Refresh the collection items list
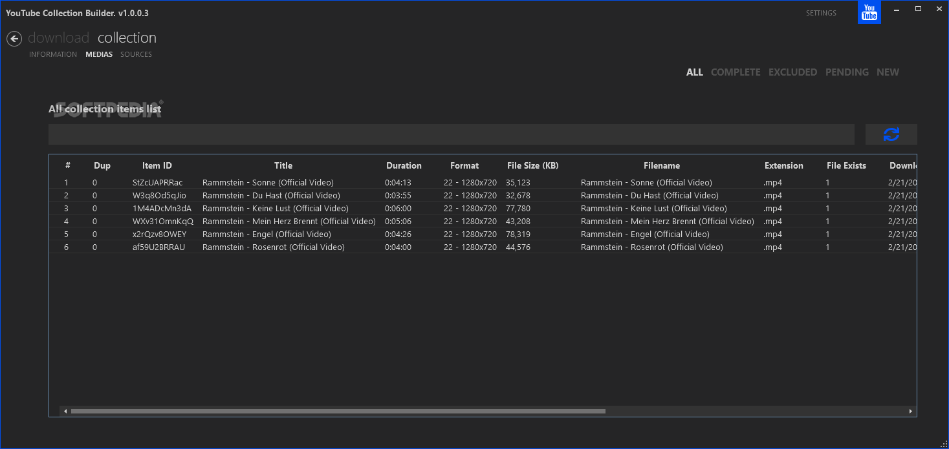The width and height of the screenshot is (949, 449). (x=891, y=134)
